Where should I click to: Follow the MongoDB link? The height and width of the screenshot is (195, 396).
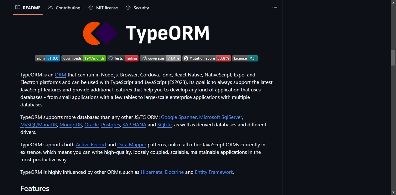(x=71, y=125)
